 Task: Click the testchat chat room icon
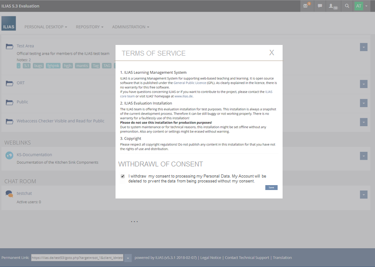coord(9,194)
